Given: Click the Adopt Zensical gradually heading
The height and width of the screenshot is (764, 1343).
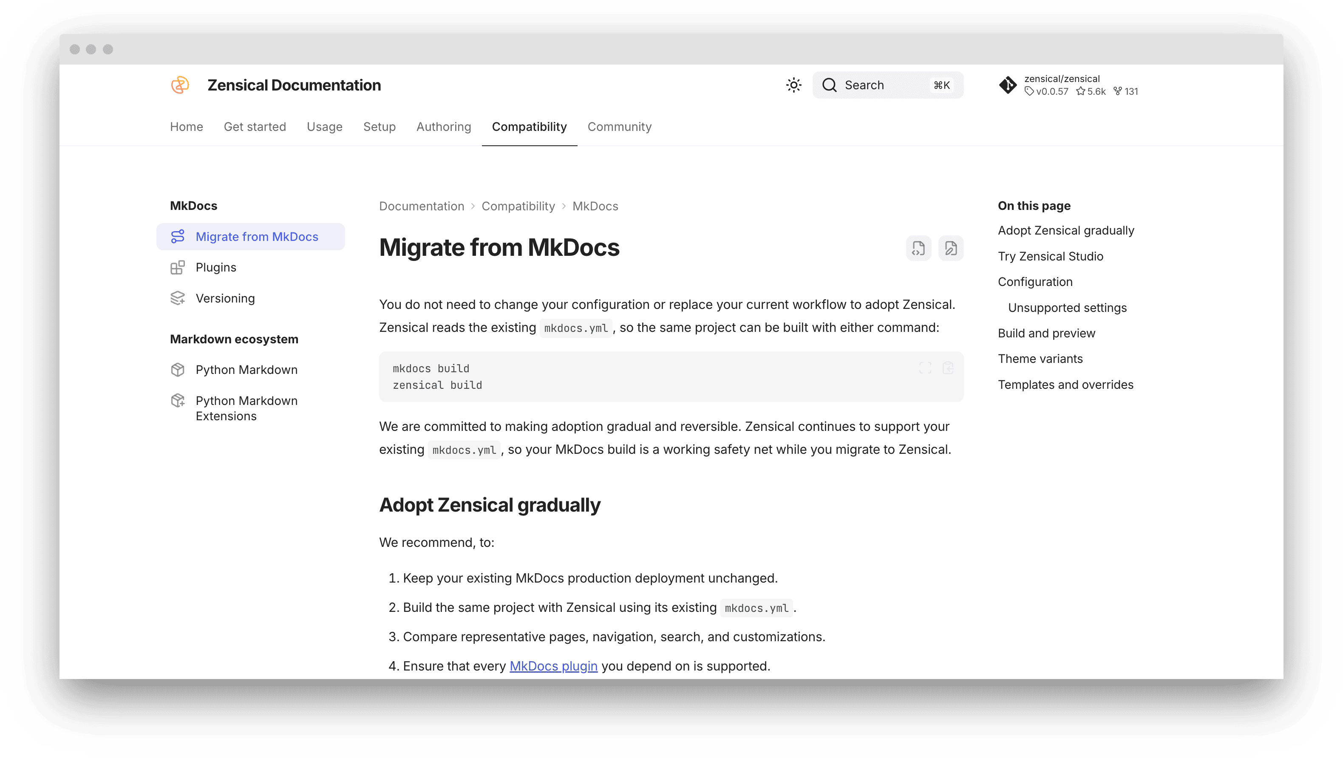Looking at the screenshot, I should (490, 505).
